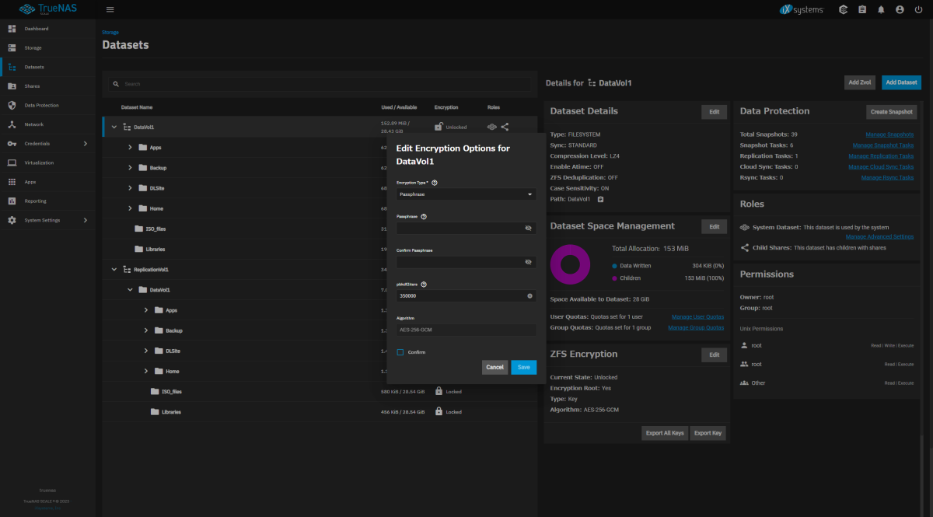
Task: Expand Apps under top-level DataVol1
Action: pos(131,147)
